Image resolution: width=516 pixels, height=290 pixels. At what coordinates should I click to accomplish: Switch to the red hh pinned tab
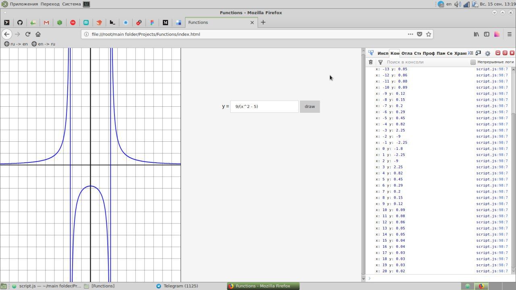click(x=73, y=23)
